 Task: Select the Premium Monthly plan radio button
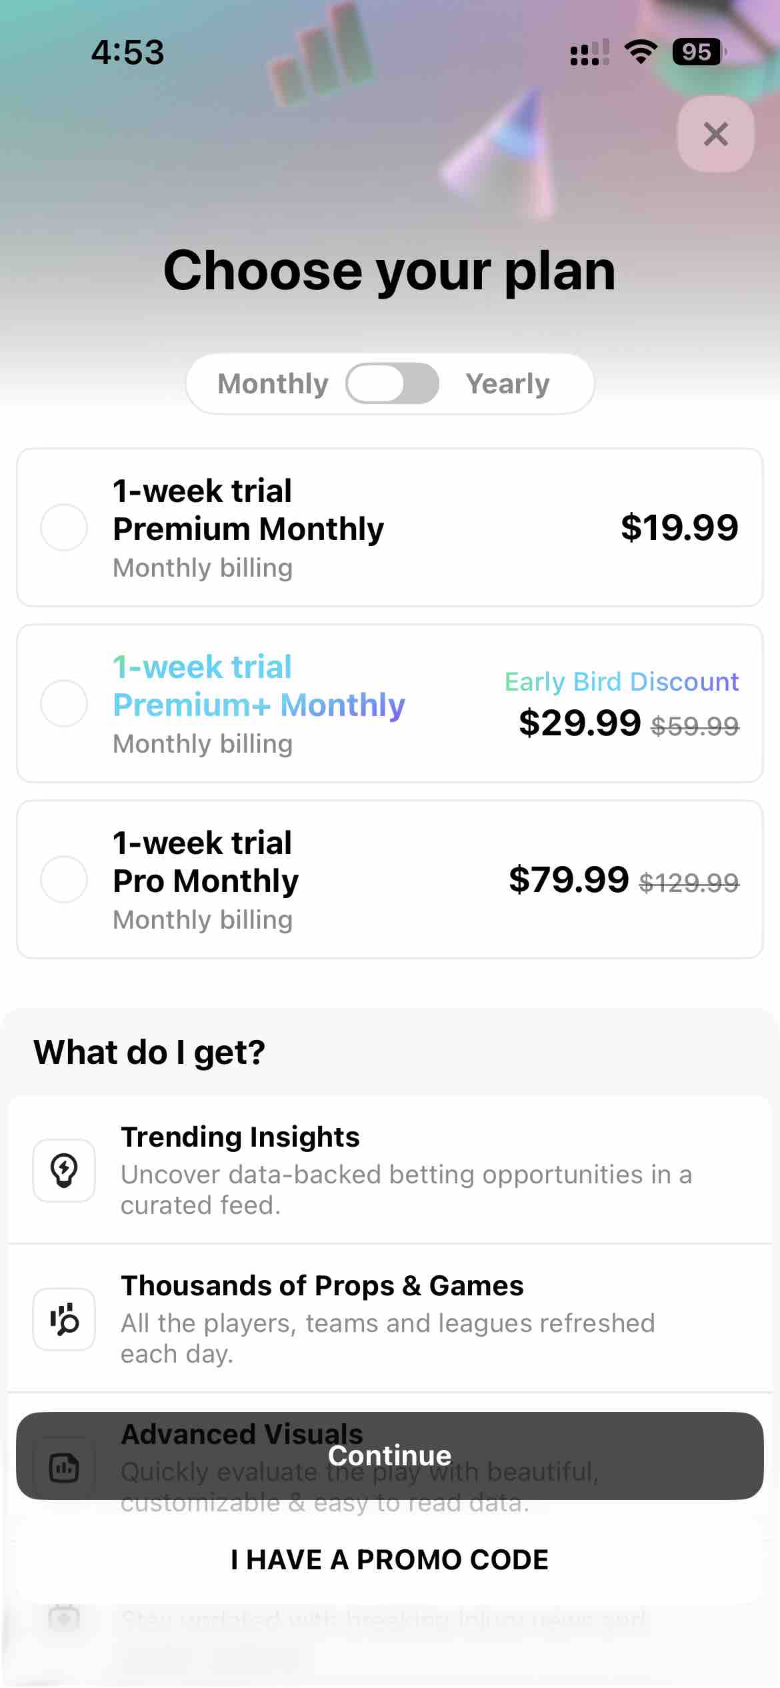[x=64, y=527]
